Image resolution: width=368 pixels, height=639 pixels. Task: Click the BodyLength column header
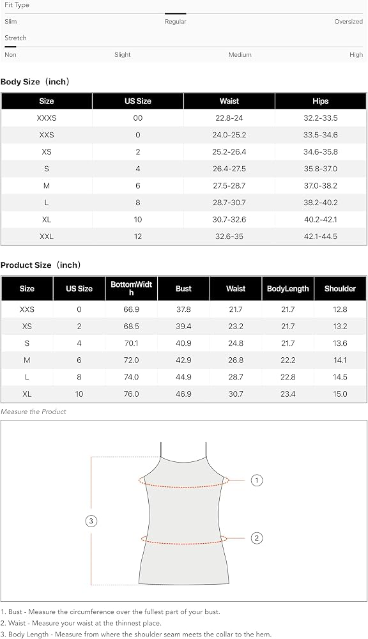(287, 289)
